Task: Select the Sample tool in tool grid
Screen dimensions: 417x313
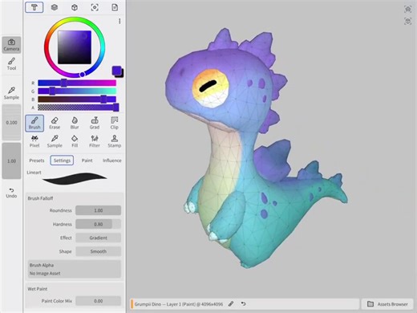Action: coord(55,141)
